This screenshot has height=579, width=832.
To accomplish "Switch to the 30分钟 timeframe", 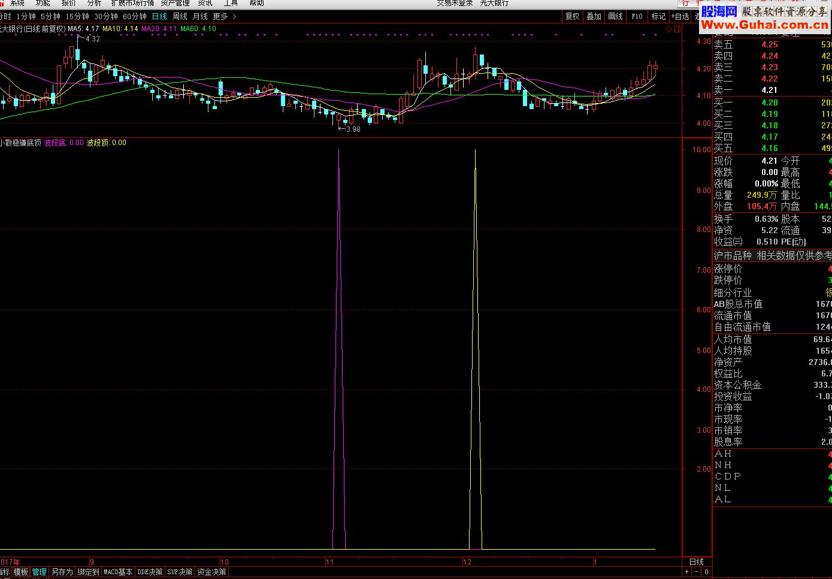I will click(105, 17).
